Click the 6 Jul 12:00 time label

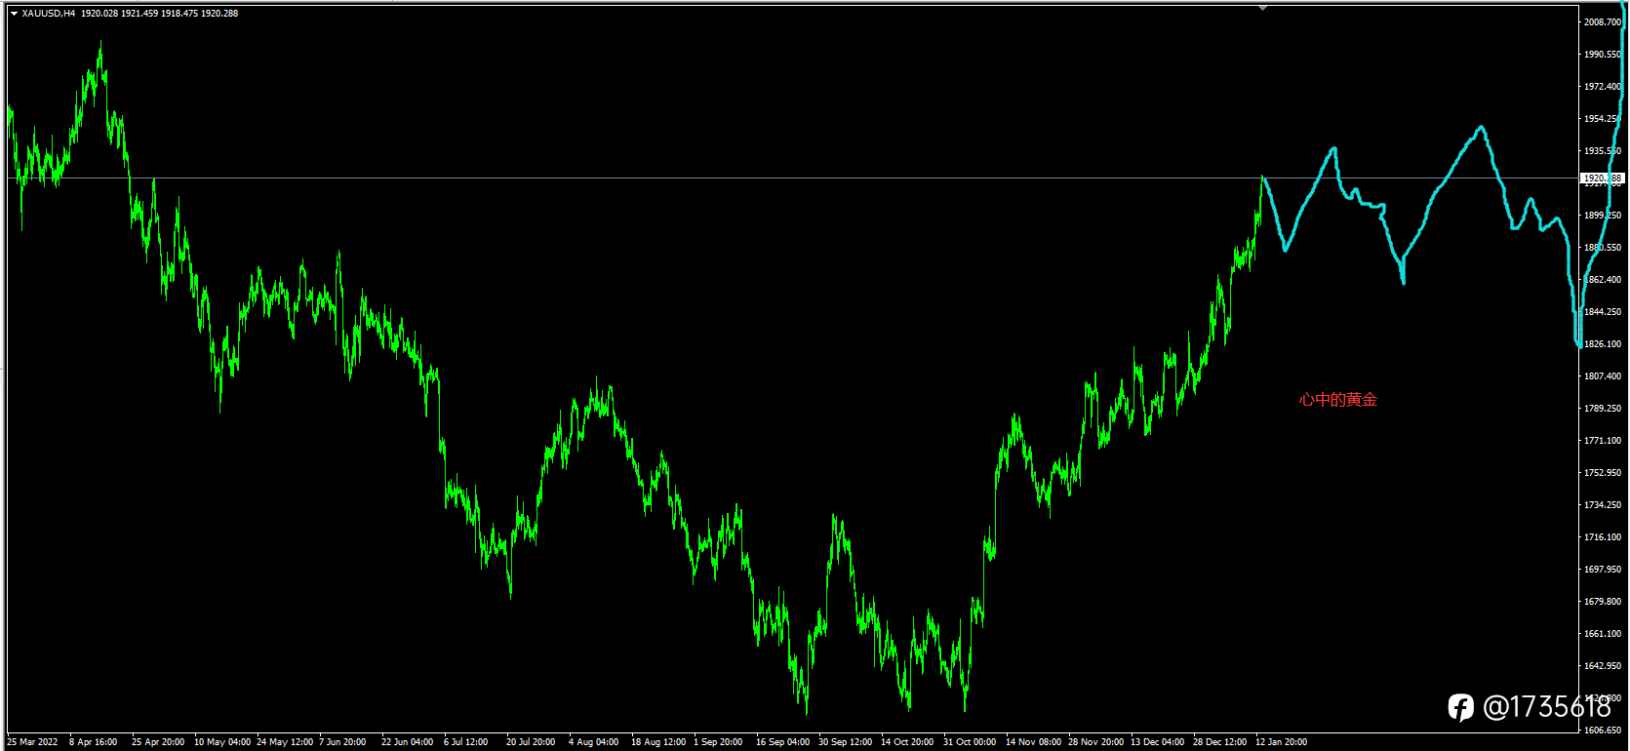pyautogui.click(x=466, y=742)
